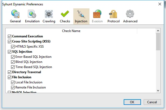The height and width of the screenshot is (110, 166).
Task: Switch to the General tab label
Action: tap(15, 21)
